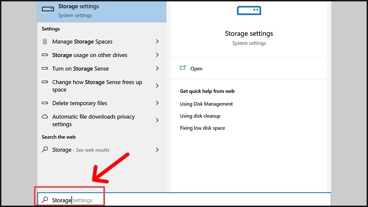
Task: Open the Fixing low disk space link
Action: tap(202, 128)
